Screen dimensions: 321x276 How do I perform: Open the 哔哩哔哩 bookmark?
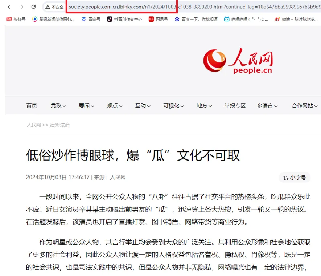point(246,19)
